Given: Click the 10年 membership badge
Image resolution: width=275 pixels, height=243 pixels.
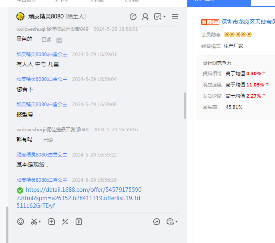Looking at the screenshot, I should pyautogui.click(x=210, y=22).
